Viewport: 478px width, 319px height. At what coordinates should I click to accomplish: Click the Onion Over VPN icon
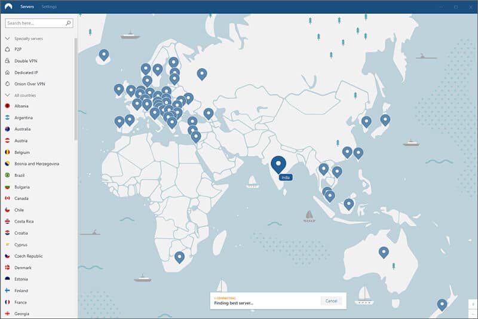point(8,84)
